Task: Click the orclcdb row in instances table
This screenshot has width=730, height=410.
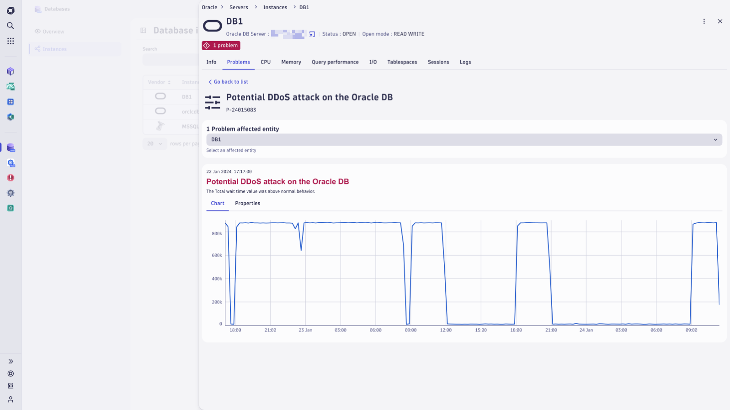Action: tap(171, 111)
